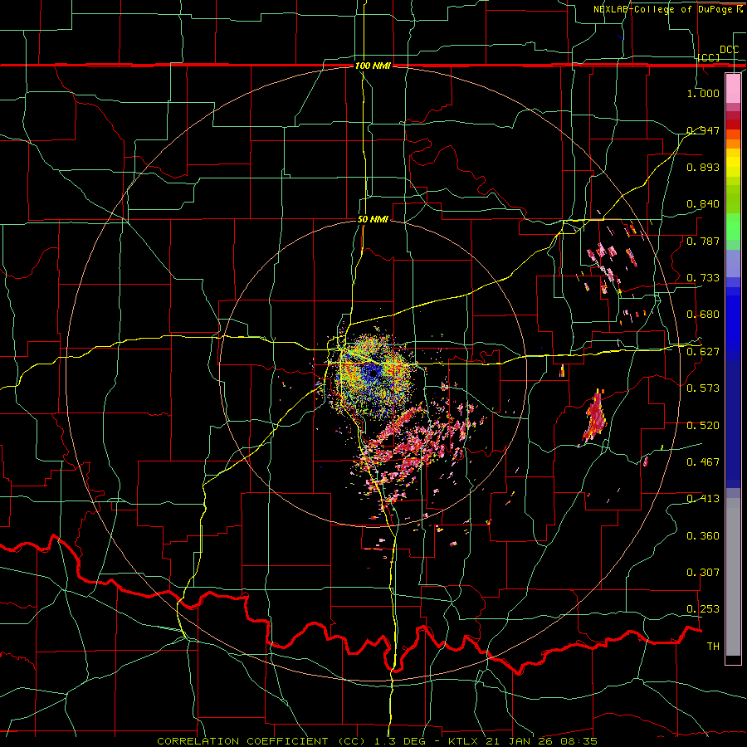Select the 0.947 scale value

(703, 130)
